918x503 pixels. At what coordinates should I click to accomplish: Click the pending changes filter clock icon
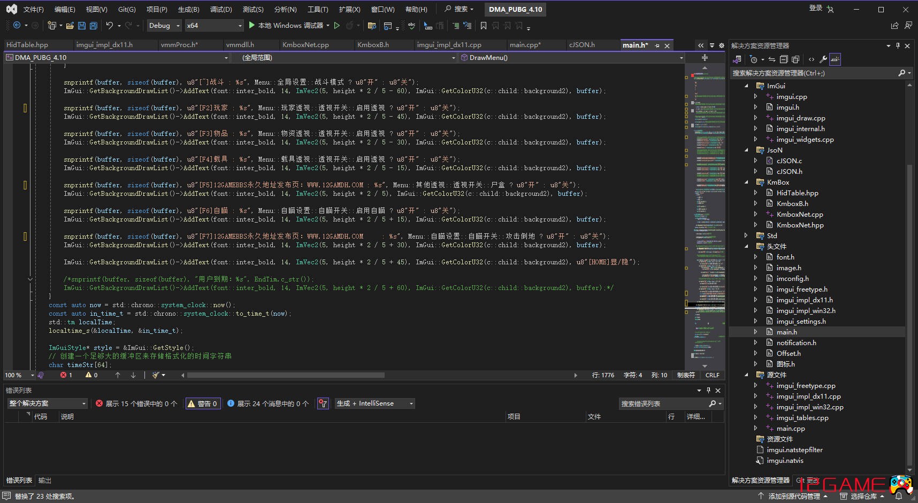(x=754, y=59)
